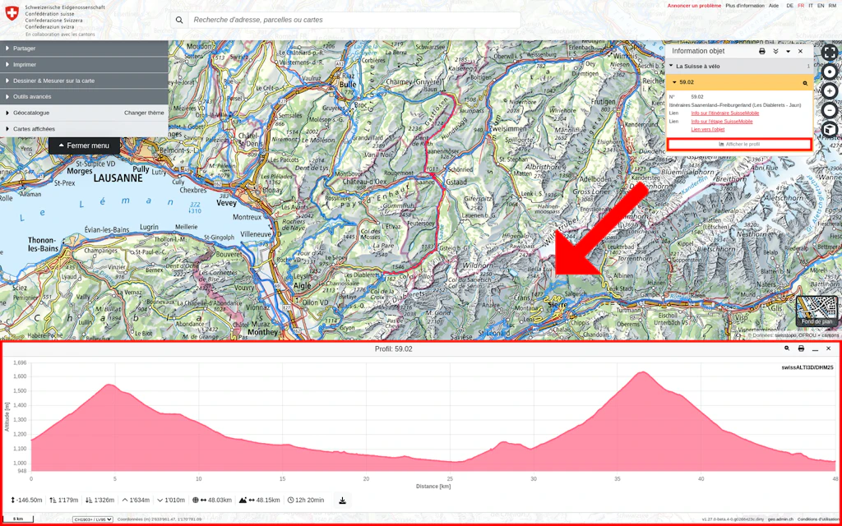Print the Profil 59.02 chart
Viewport: 842px width, 526px height.
[x=801, y=348]
